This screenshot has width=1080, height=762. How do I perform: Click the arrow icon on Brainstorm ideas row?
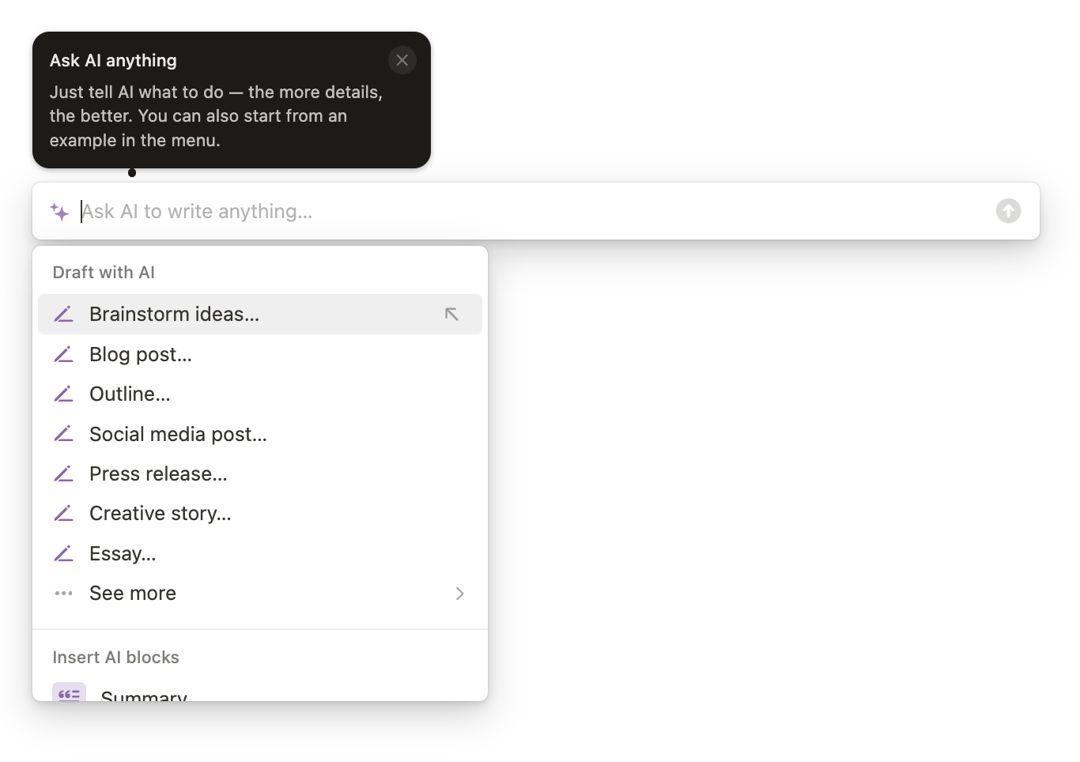coord(451,315)
